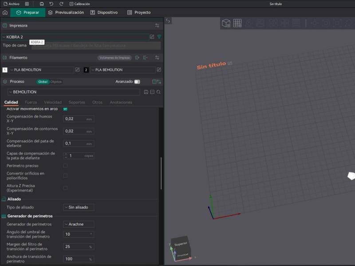Screen dimensions: 355x266
Task: Edit the KOBRA 2 printer preset
Action: 152,37
